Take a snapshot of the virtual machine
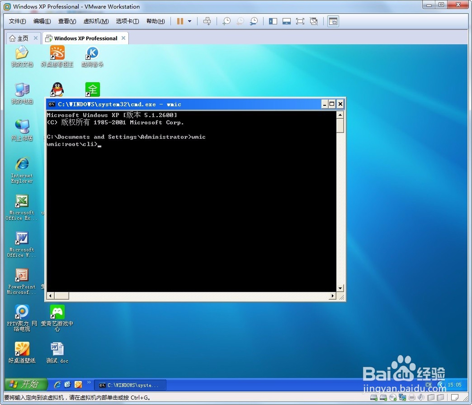The width and height of the screenshot is (472, 405). (x=227, y=21)
